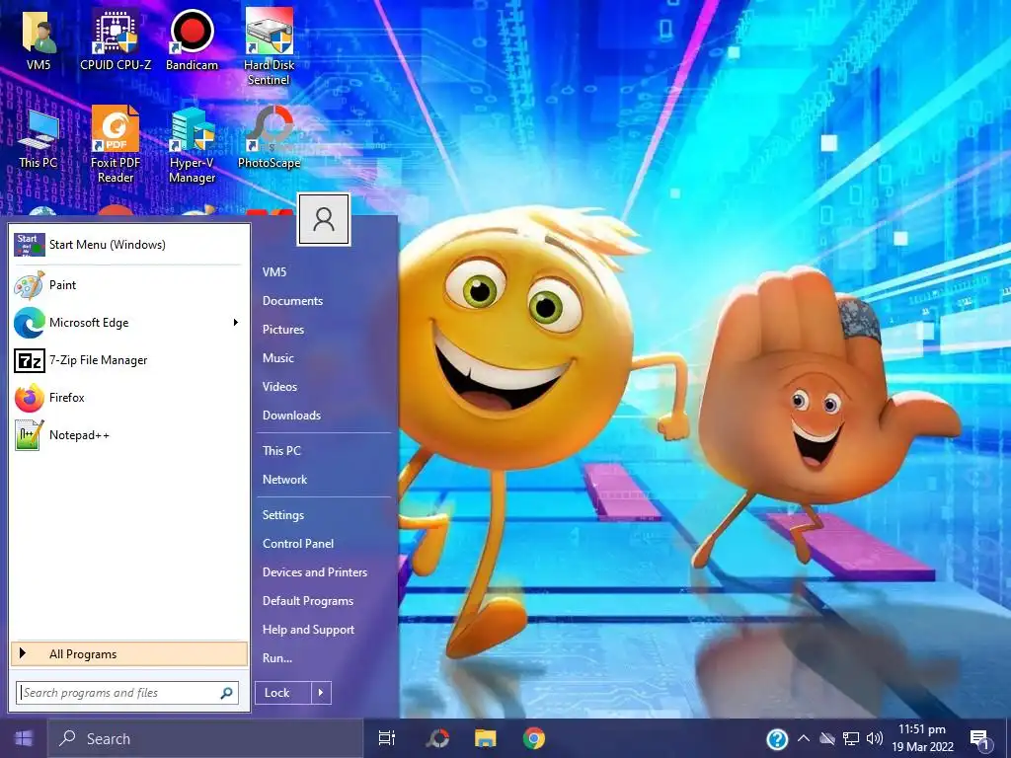The height and width of the screenshot is (758, 1011).
Task: Click the OneDrive cloud tray icon
Action: coord(827,738)
